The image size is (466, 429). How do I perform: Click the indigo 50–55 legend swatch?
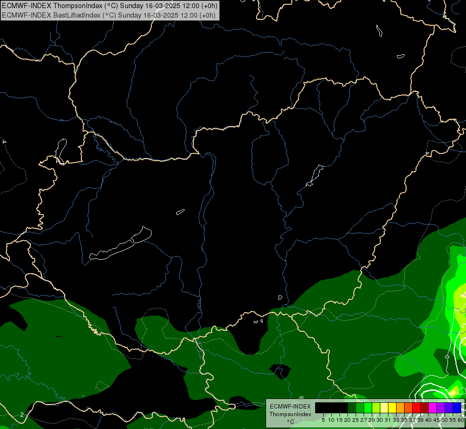[449, 408]
